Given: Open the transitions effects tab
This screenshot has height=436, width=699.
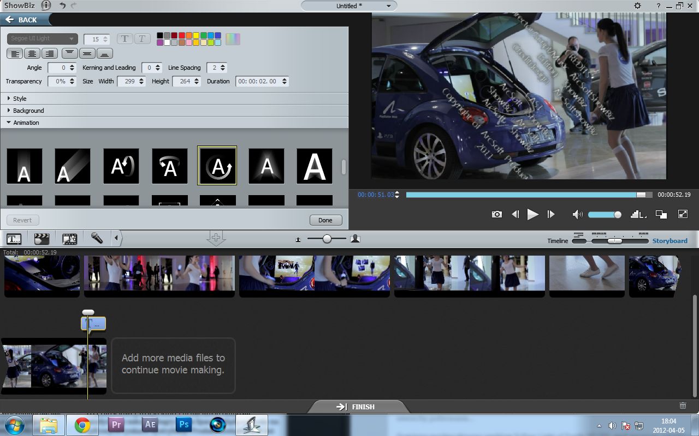Looking at the screenshot, I should (x=69, y=238).
